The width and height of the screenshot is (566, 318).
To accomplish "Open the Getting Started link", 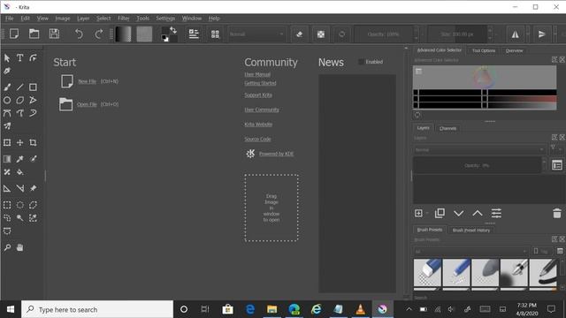I will click(260, 83).
